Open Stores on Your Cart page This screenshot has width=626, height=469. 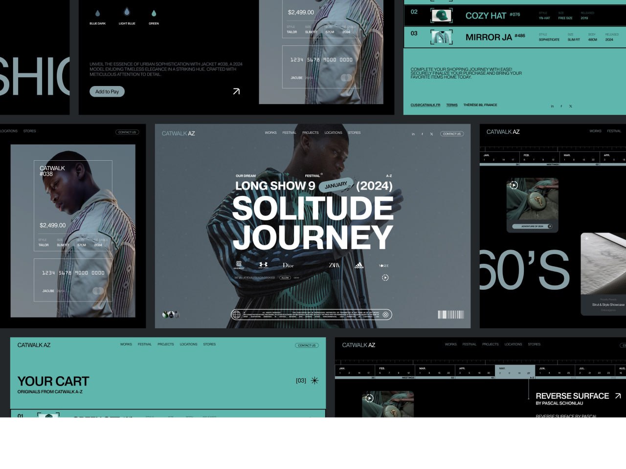[209, 344]
